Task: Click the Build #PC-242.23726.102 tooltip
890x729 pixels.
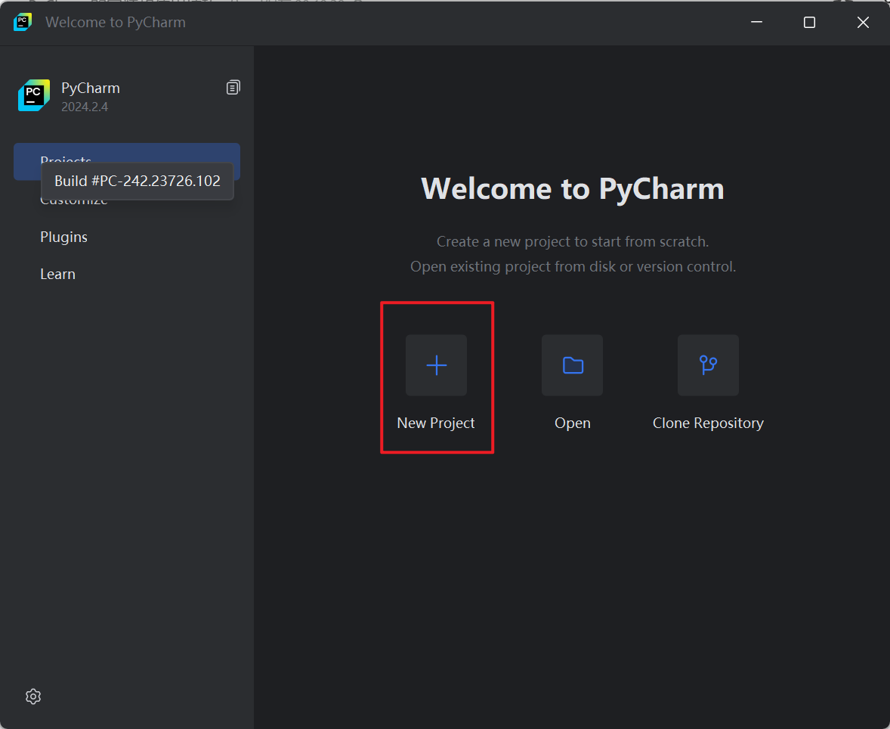Action: click(x=138, y=181)
